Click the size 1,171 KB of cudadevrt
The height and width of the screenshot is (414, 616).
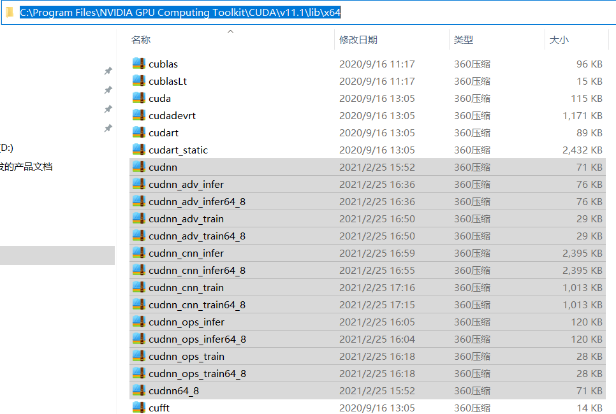pyautogui.click(x=582, y=116)
